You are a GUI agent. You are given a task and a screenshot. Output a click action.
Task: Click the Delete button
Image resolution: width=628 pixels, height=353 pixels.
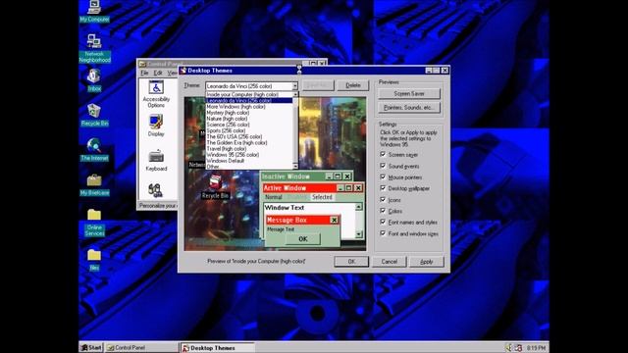353,85
